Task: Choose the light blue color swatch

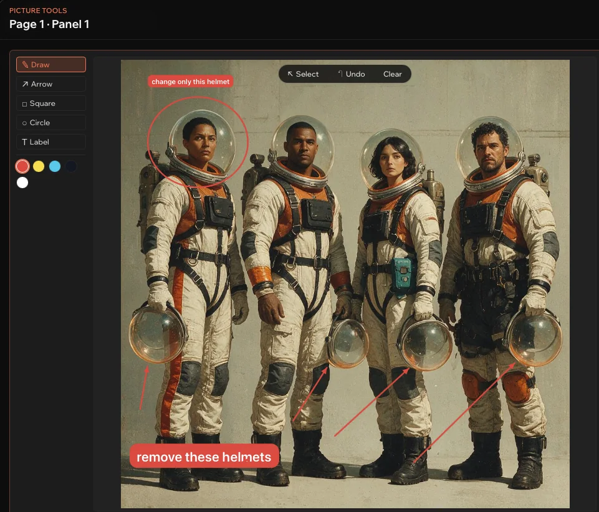Action: 55,166
